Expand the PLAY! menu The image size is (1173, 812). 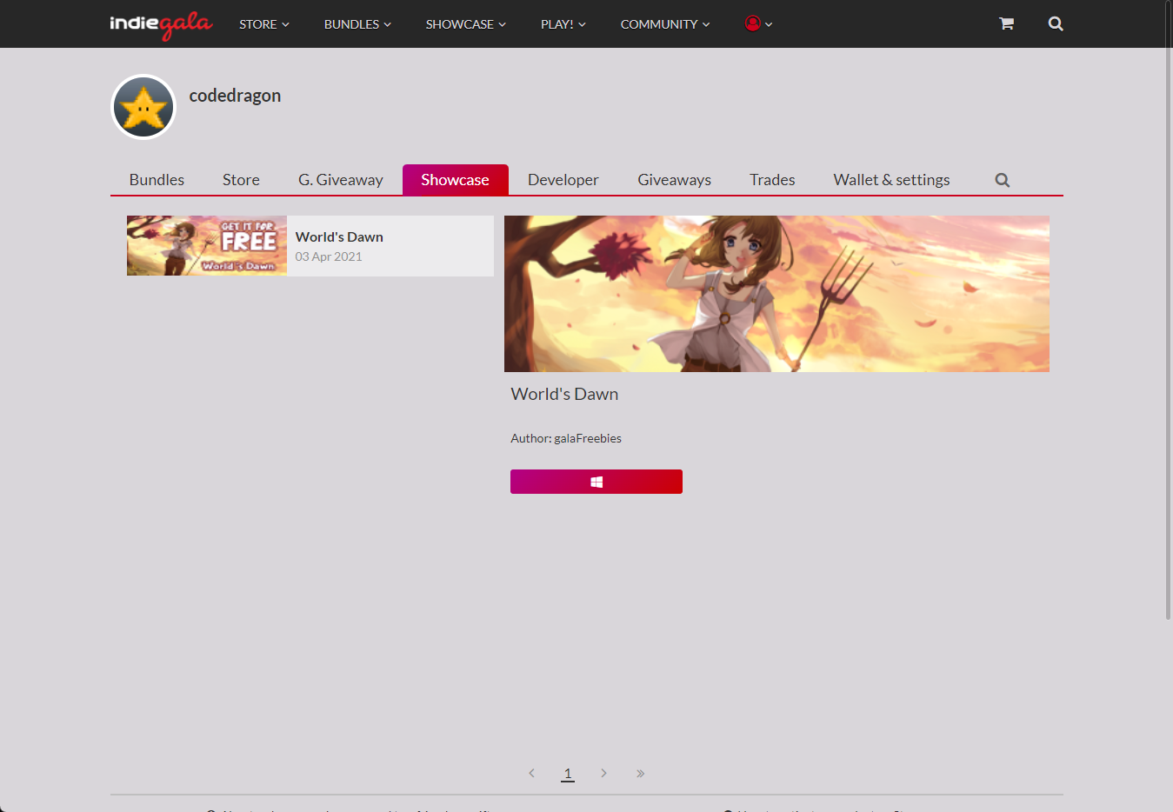563,24
